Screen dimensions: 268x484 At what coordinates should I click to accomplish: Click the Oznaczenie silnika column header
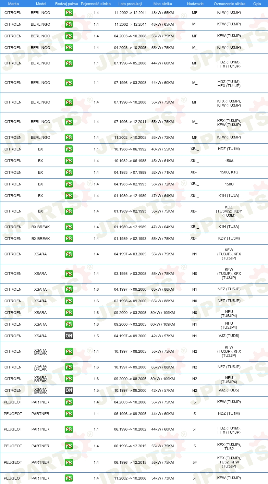click(230, 4)
